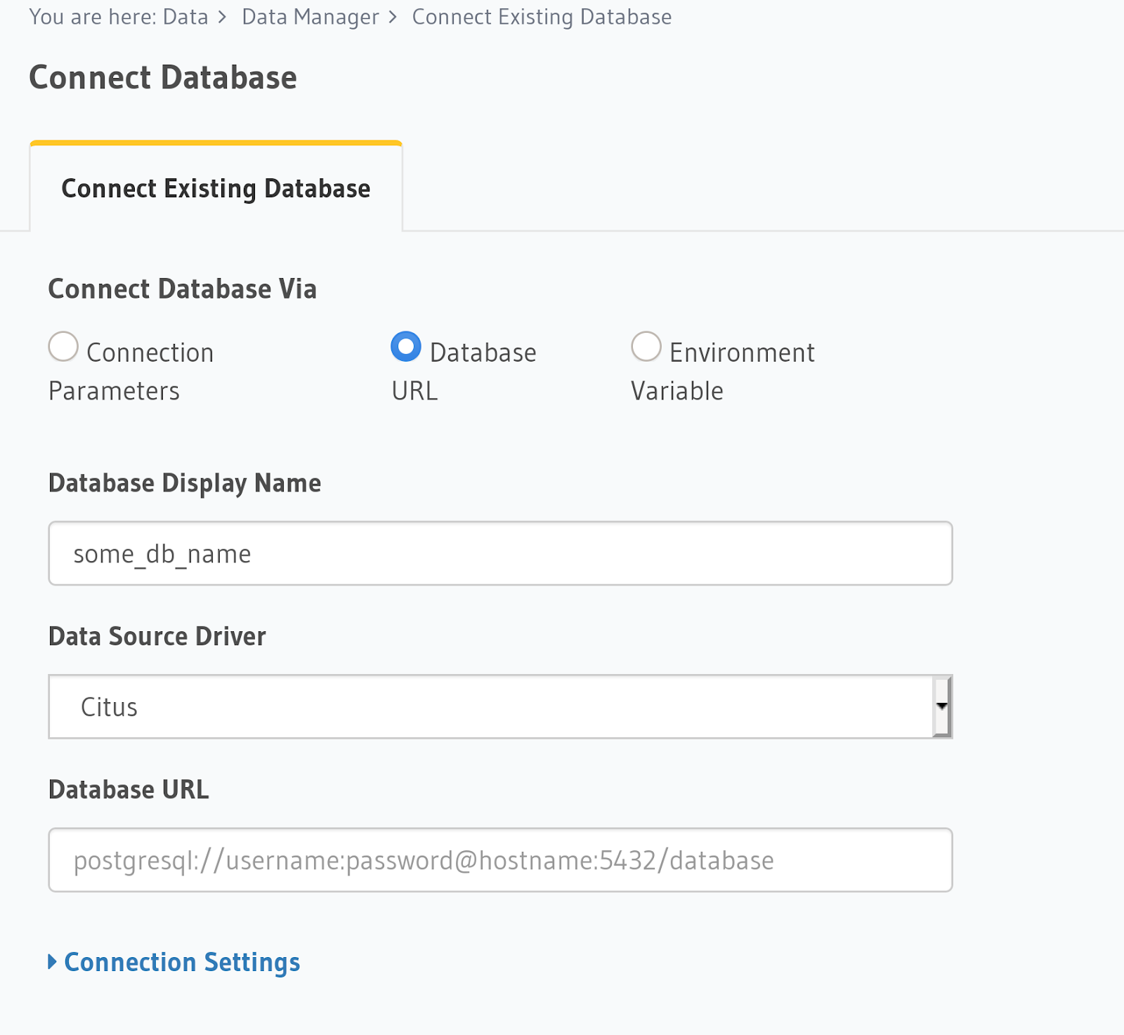Click the Connect Database page heading

[163, 77]
